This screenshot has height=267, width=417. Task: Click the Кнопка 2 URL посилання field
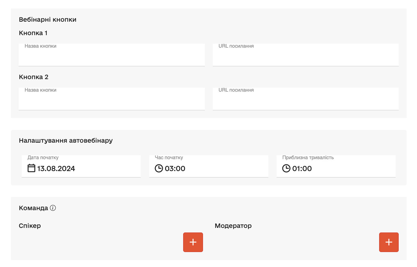point(305,101)
